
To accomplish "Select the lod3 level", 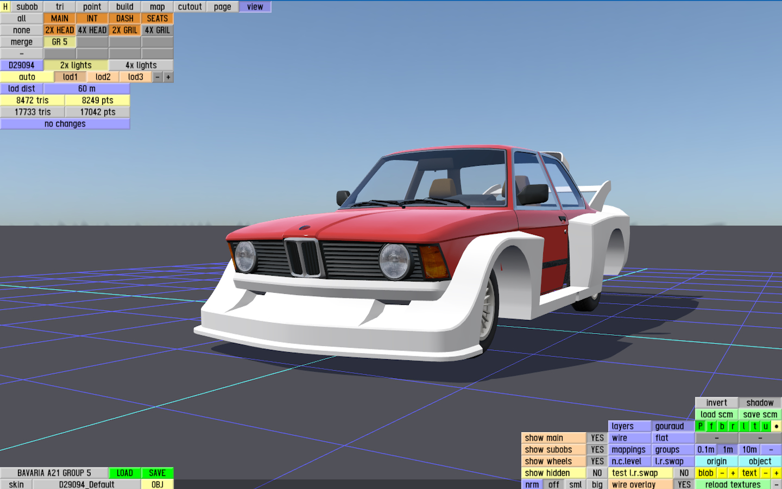I will click(x=136, y=77).
